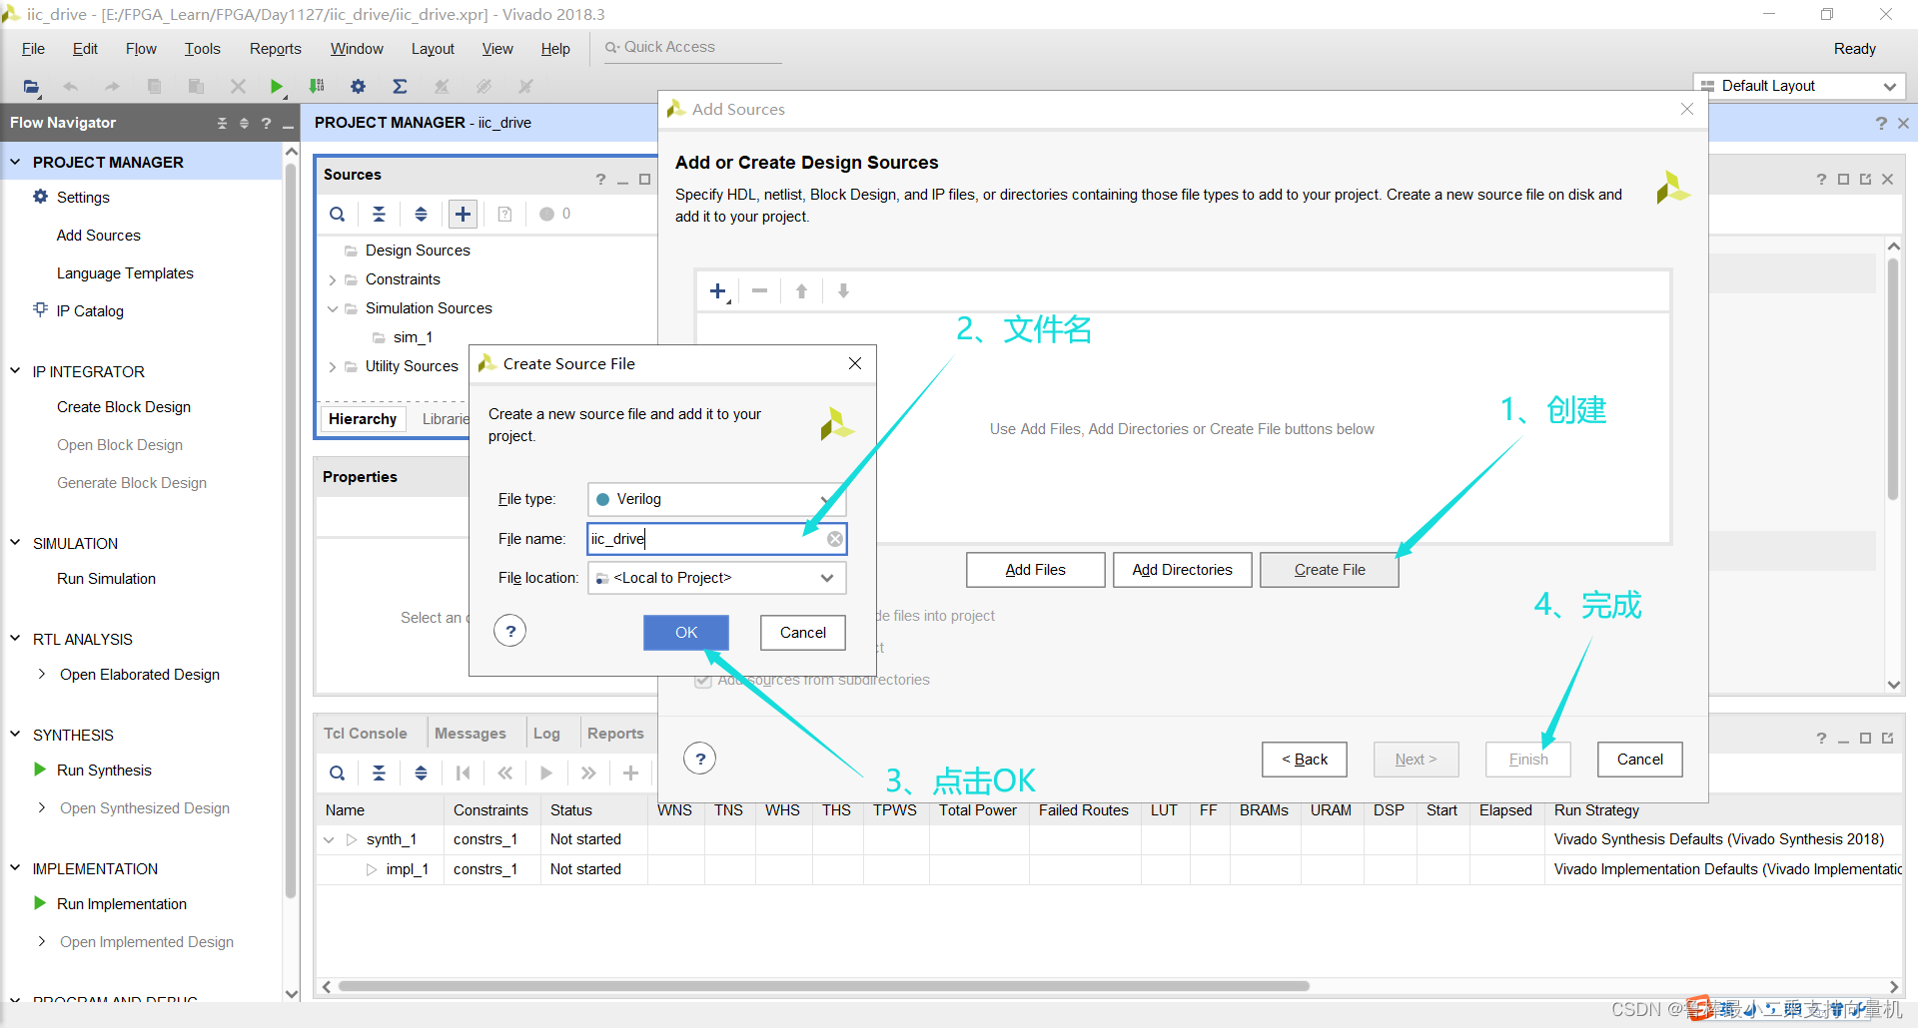Click the Settings gear in Flow Navigator
Image resolution: width=1918 pixels, height=1028 pixels.
[40, 197]
